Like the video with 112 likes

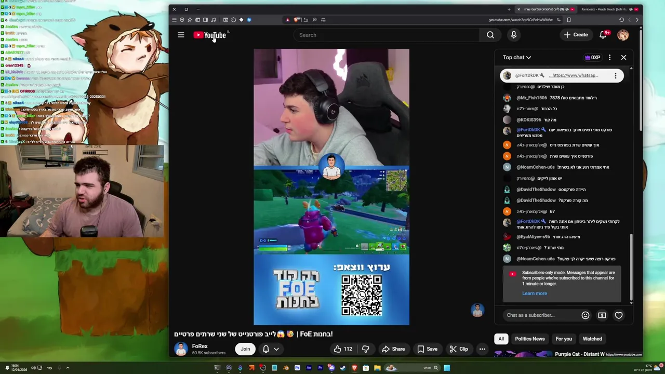point(343,349)
